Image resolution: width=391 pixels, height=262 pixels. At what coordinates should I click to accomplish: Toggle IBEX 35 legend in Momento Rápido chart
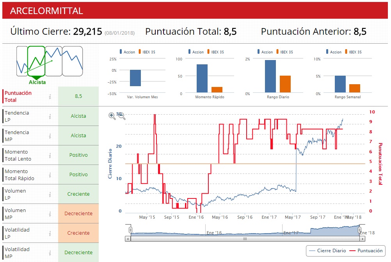[x=215, y=52]
